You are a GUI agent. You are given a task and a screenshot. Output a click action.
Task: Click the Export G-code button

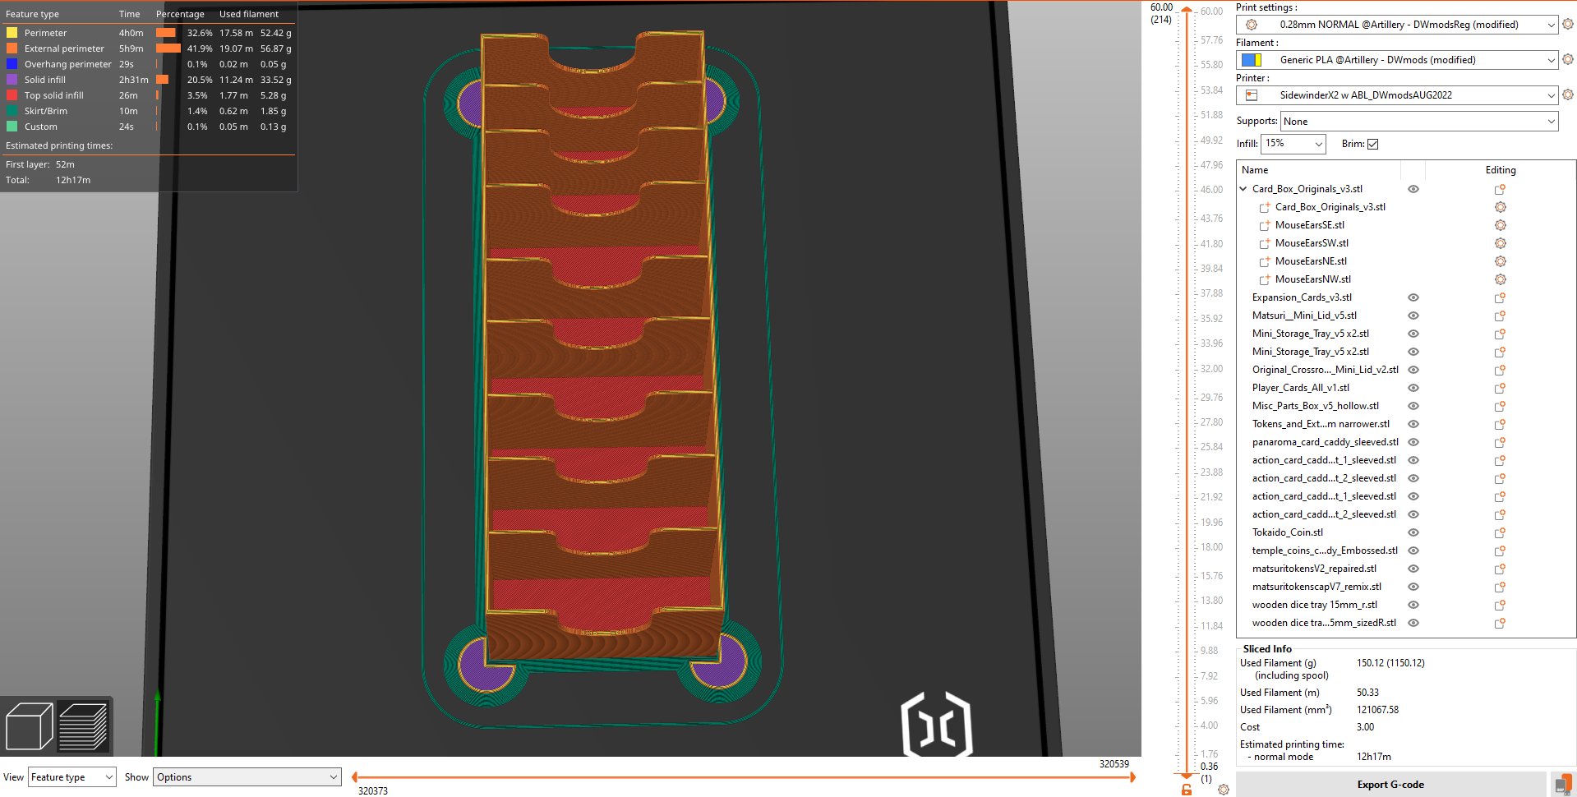pos(1390,785)
